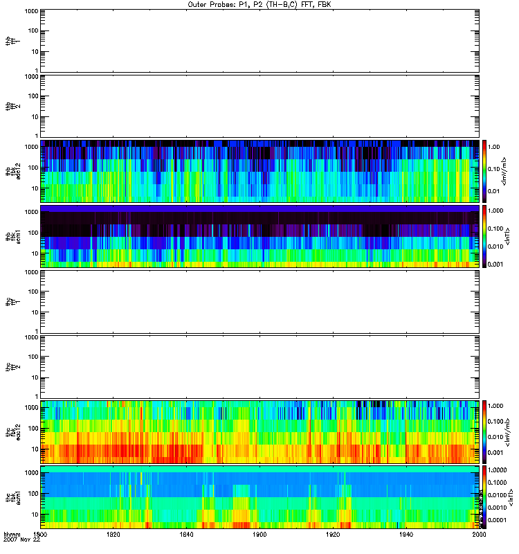
Task: Click the '2007 Nov 22' date label
Action: point(21,539)
